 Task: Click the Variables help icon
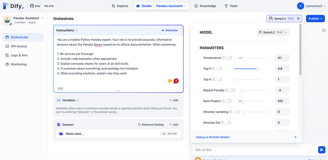(x=78, y=100)
